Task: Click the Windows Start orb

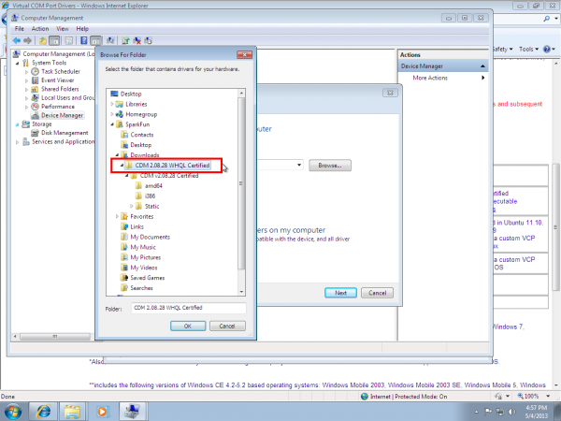Action: coord(12,412)
